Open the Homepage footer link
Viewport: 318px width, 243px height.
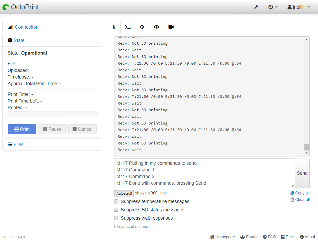pyautogui.click(x=222, y=237)
